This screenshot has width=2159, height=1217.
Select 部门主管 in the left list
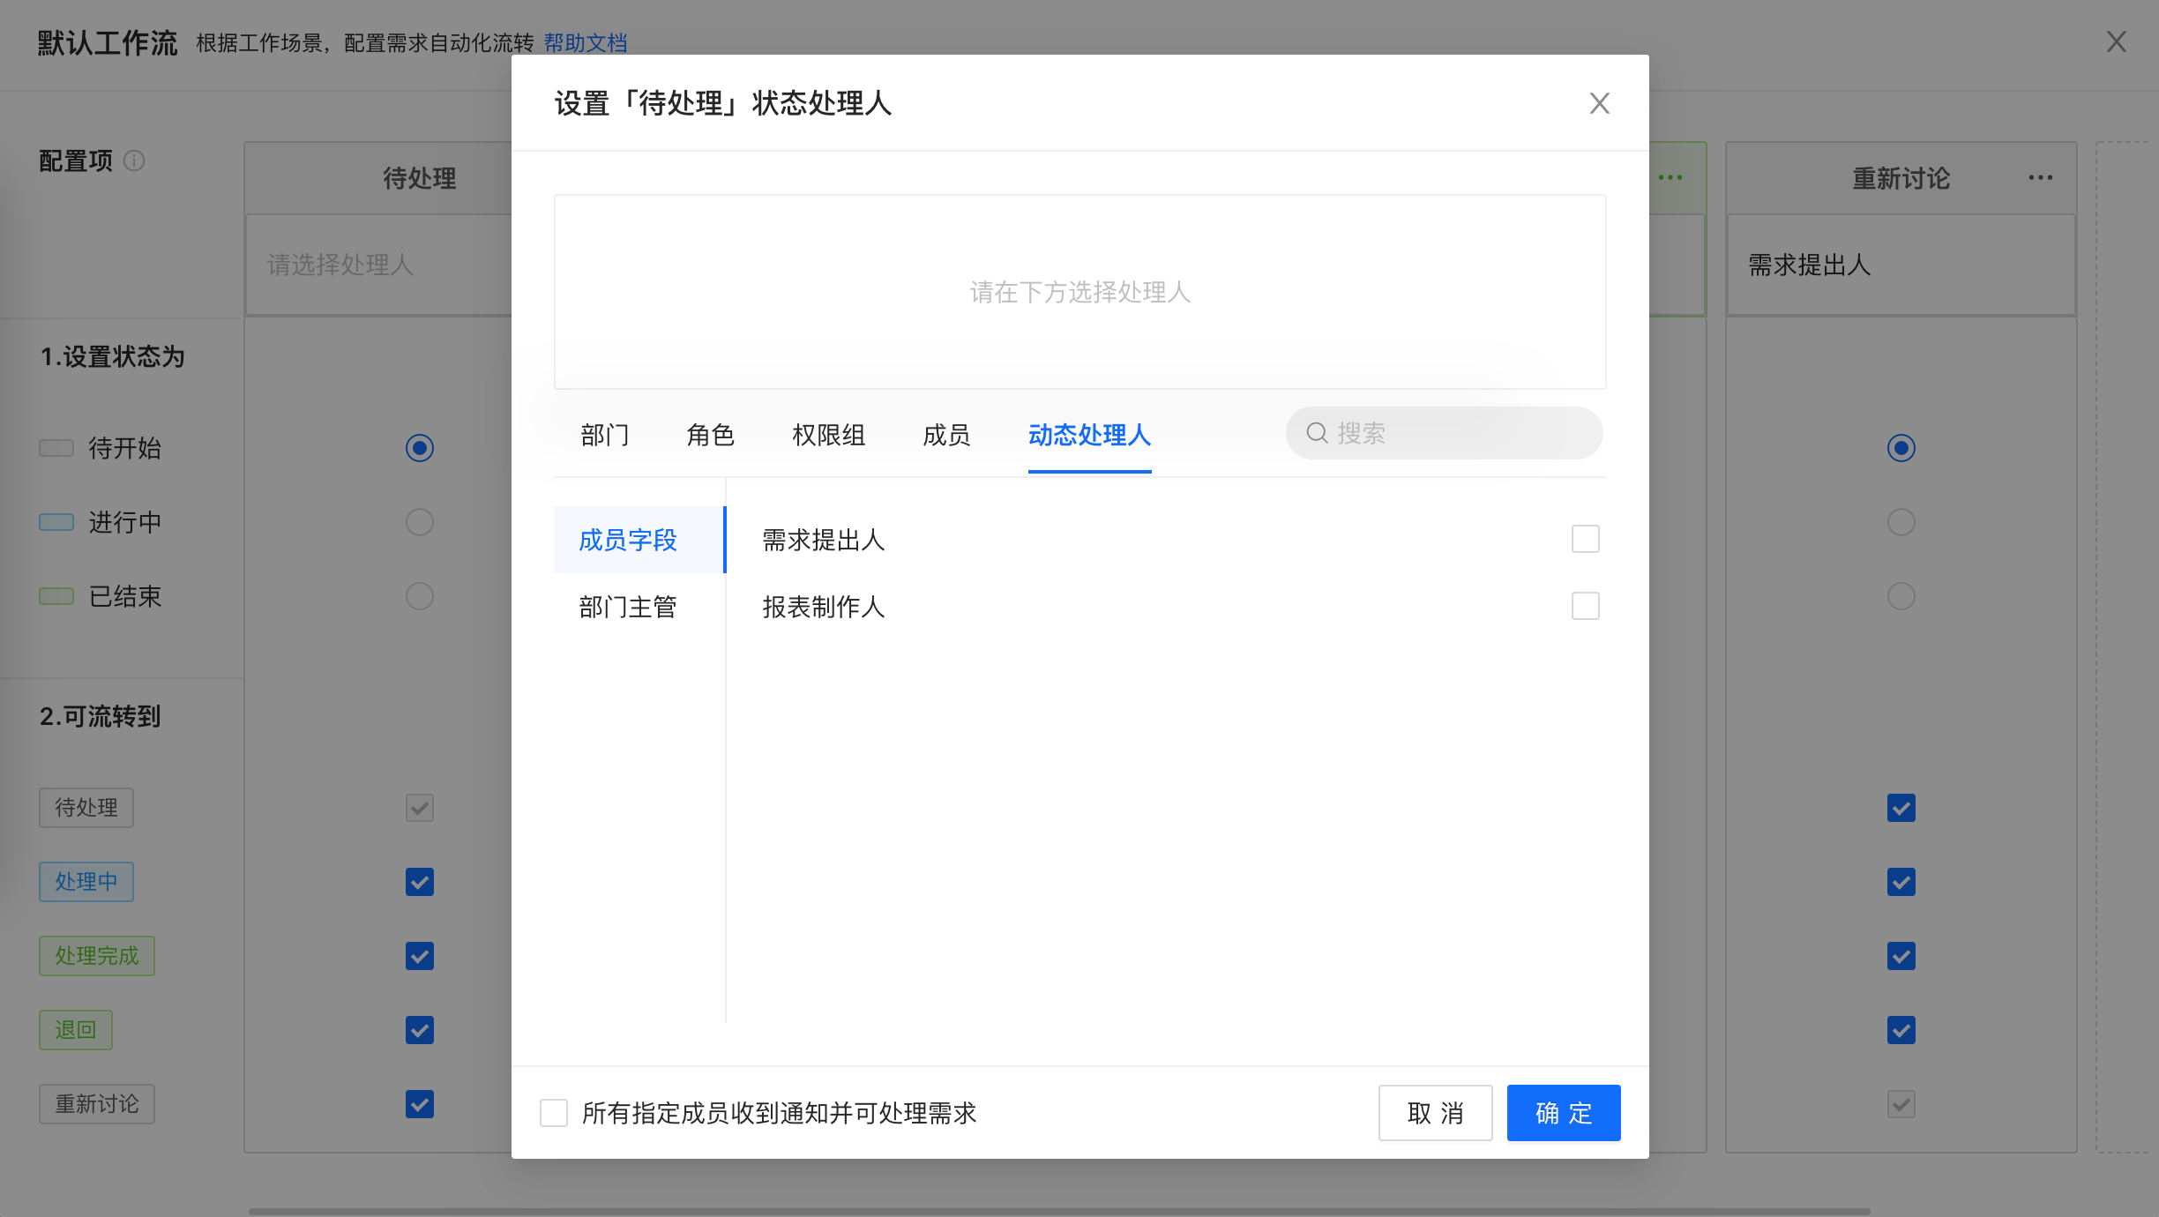(x=628, y=607)
